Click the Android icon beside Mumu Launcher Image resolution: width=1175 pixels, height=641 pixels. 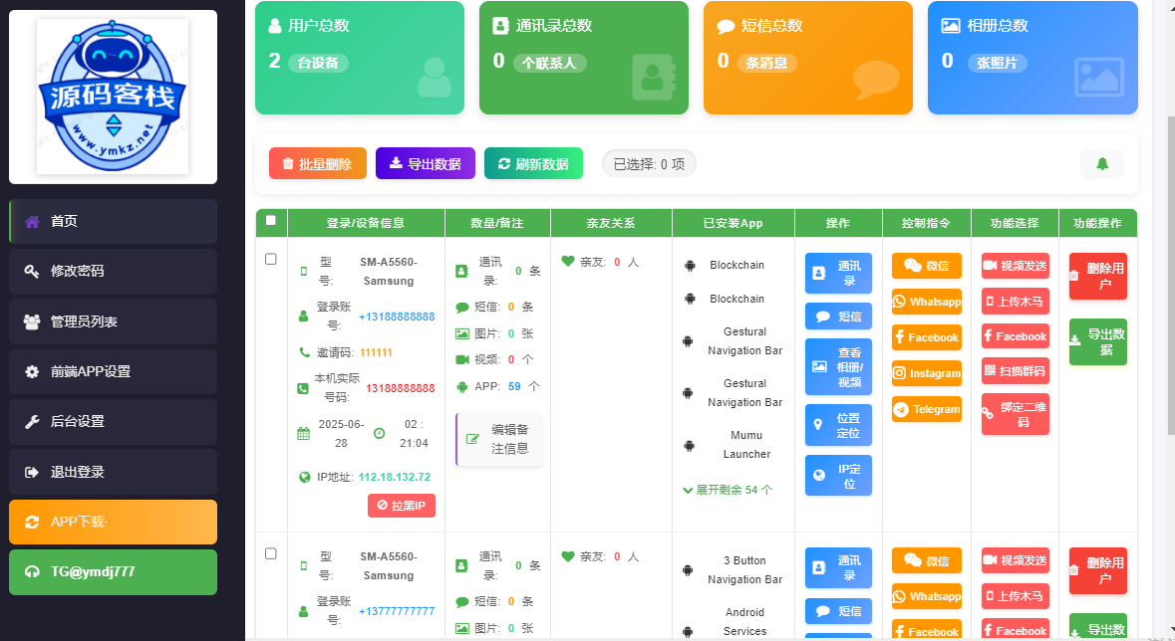[688, 446]
